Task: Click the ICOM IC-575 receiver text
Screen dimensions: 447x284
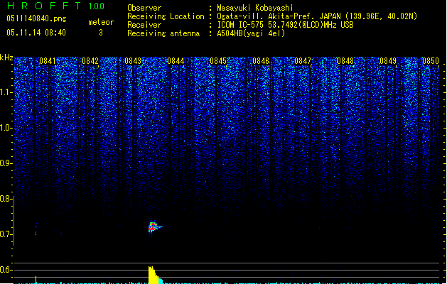Action: tap(286, 25)
